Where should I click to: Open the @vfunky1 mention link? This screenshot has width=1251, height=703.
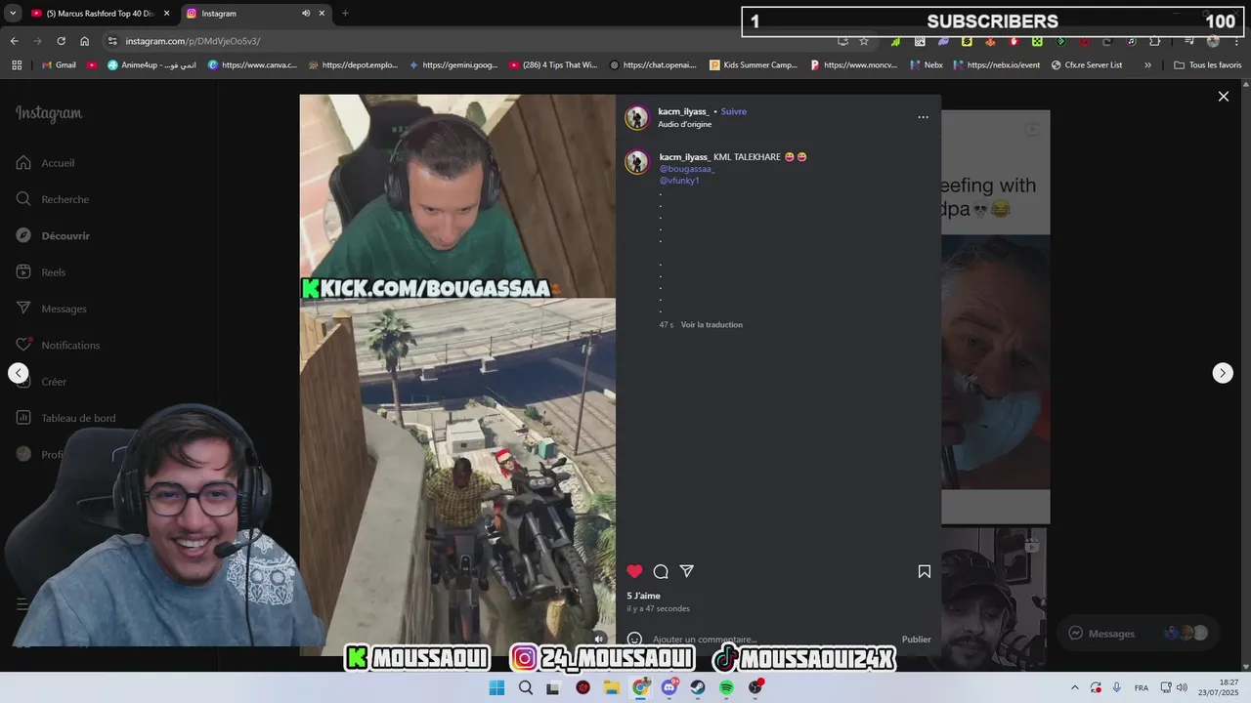coord(679,181)
